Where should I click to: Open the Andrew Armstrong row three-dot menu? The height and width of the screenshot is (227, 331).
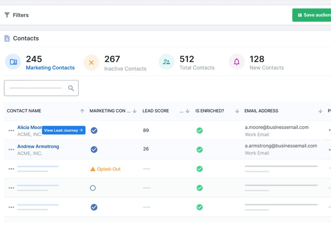[x=11, y=149]
